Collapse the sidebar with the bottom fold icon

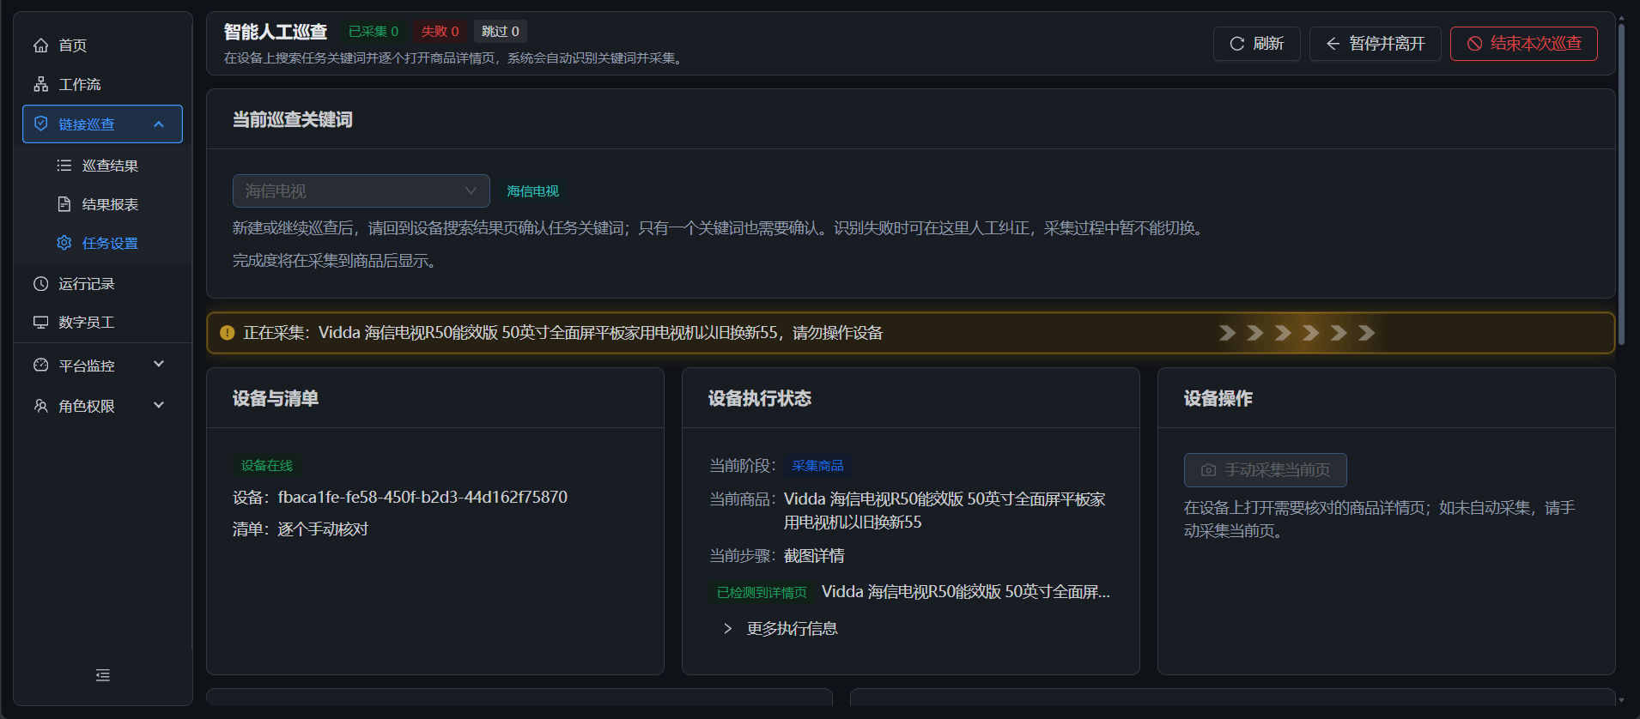(x=103, y=675)
